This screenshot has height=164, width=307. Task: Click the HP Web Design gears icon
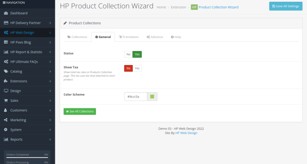pyautogui.click(x=6, y=32)
